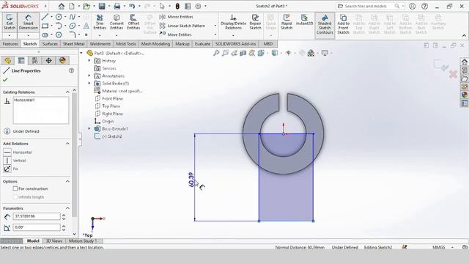The width and height of the screenshot is (469, 264).
Task: Click the line angle input field
Action: [37, 227]
